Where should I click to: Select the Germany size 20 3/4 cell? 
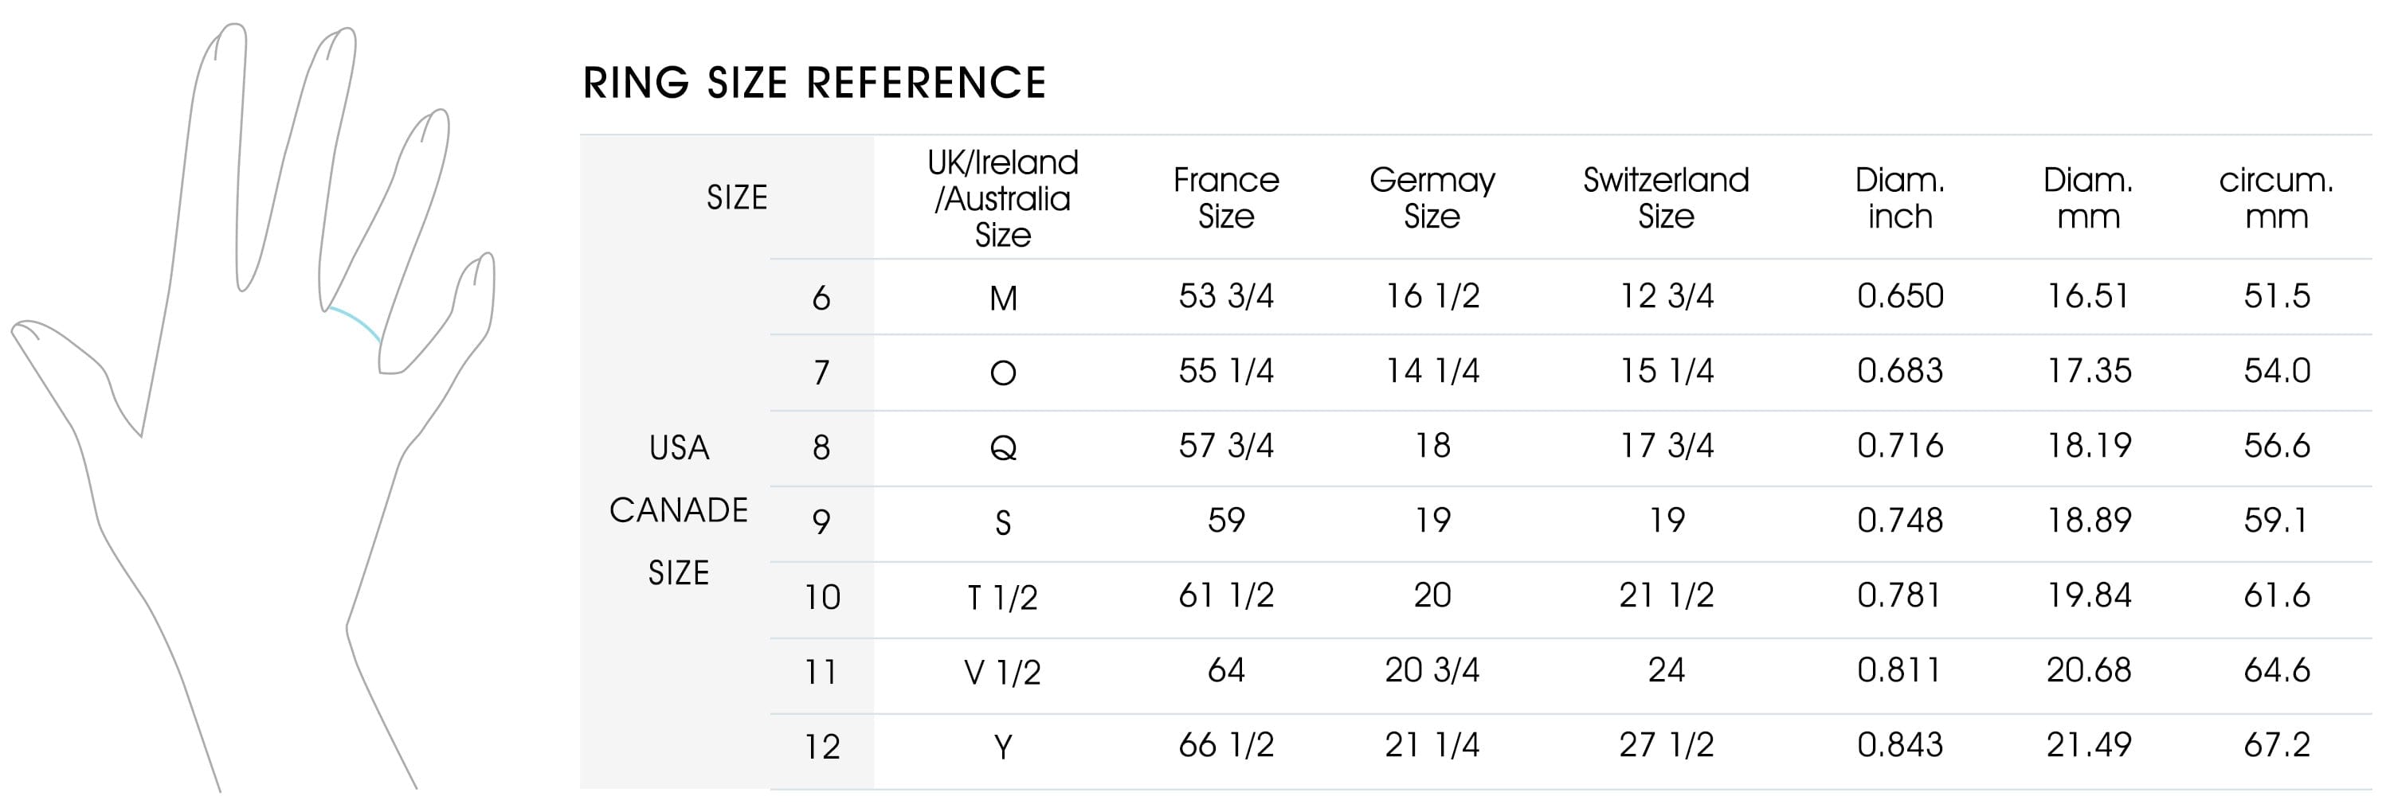click(x=1432, y=670)
